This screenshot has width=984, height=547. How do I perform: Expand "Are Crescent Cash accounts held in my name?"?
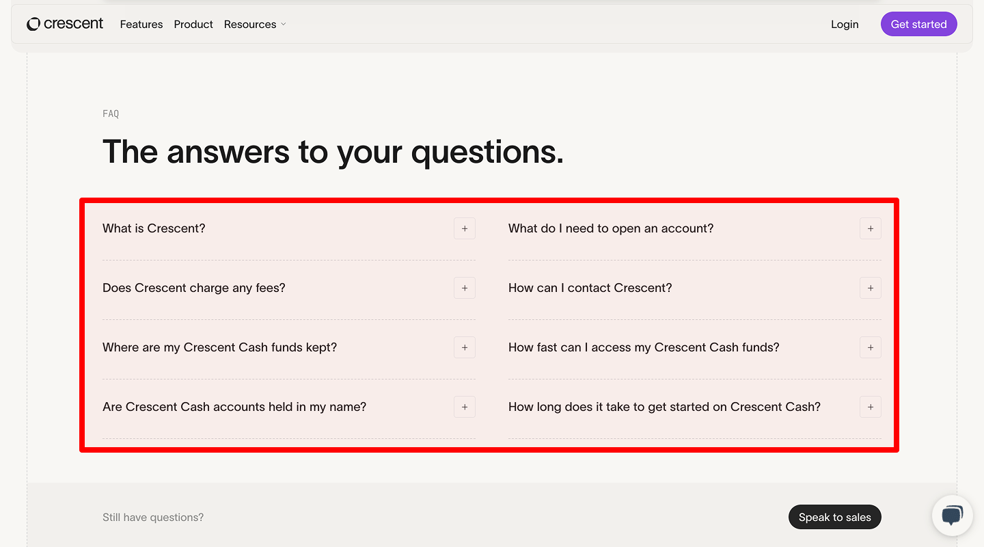(x=464, y=407)
